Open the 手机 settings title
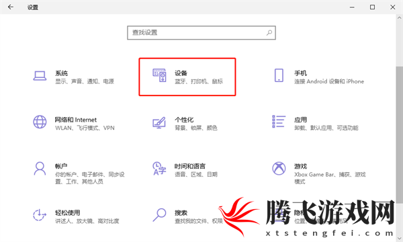Image resolution: width=403 pixels, height=242 pixels. [300, 73]
